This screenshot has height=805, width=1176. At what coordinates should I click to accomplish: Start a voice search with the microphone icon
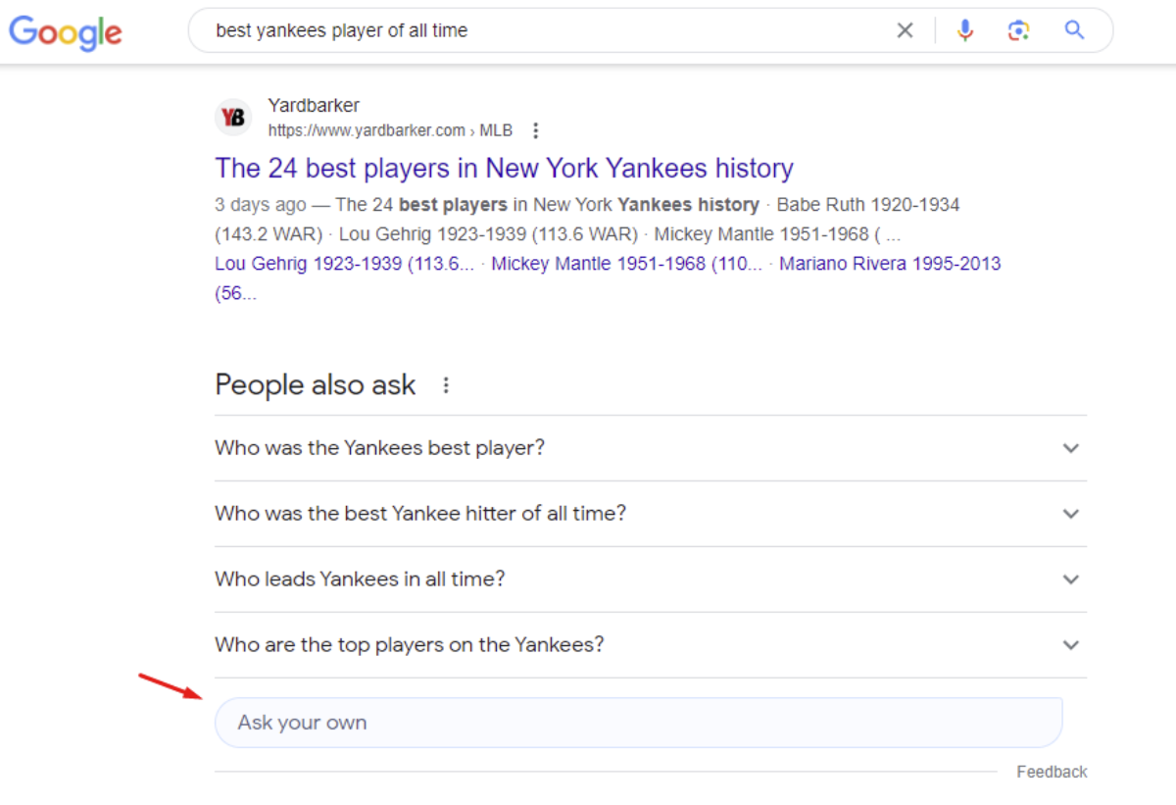[x=965, y=30]
